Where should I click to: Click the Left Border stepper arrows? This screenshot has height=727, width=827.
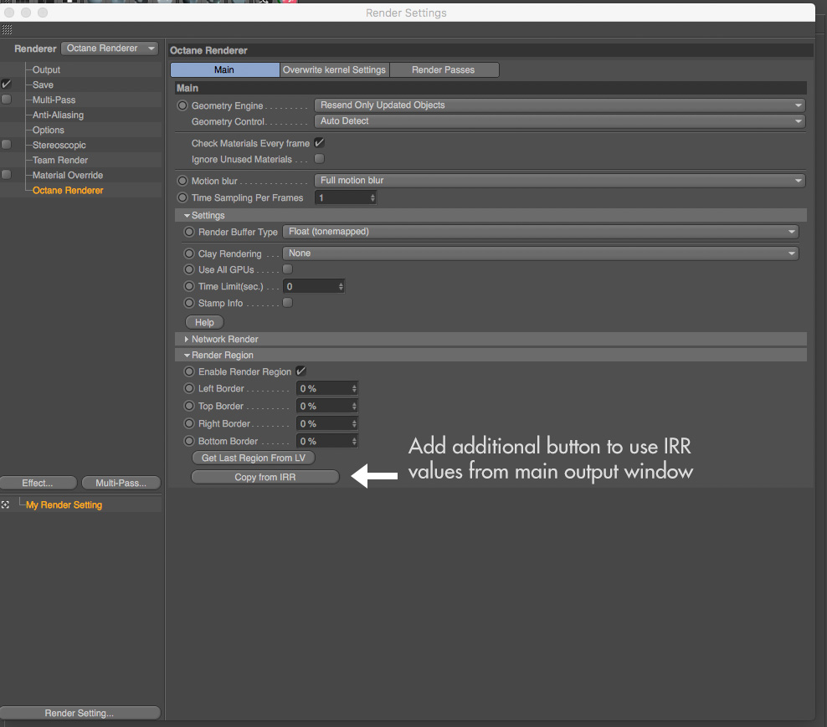(x=354, y=388)
